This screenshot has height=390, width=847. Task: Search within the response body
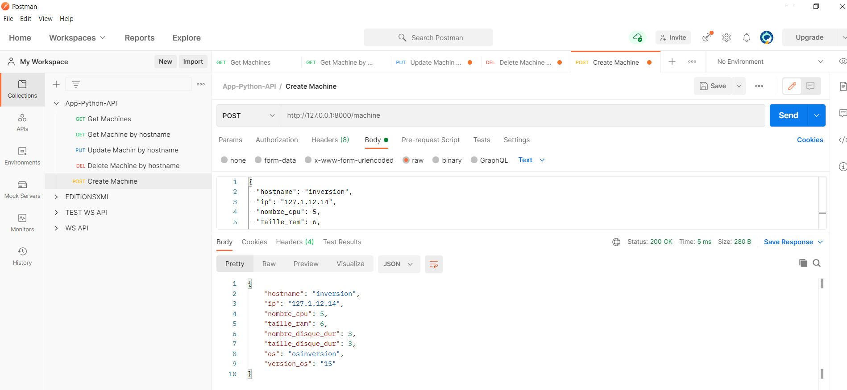click(x=817, y=263)
